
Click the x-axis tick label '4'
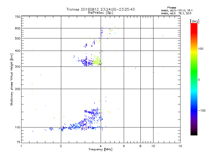click(x=101, y=146)
